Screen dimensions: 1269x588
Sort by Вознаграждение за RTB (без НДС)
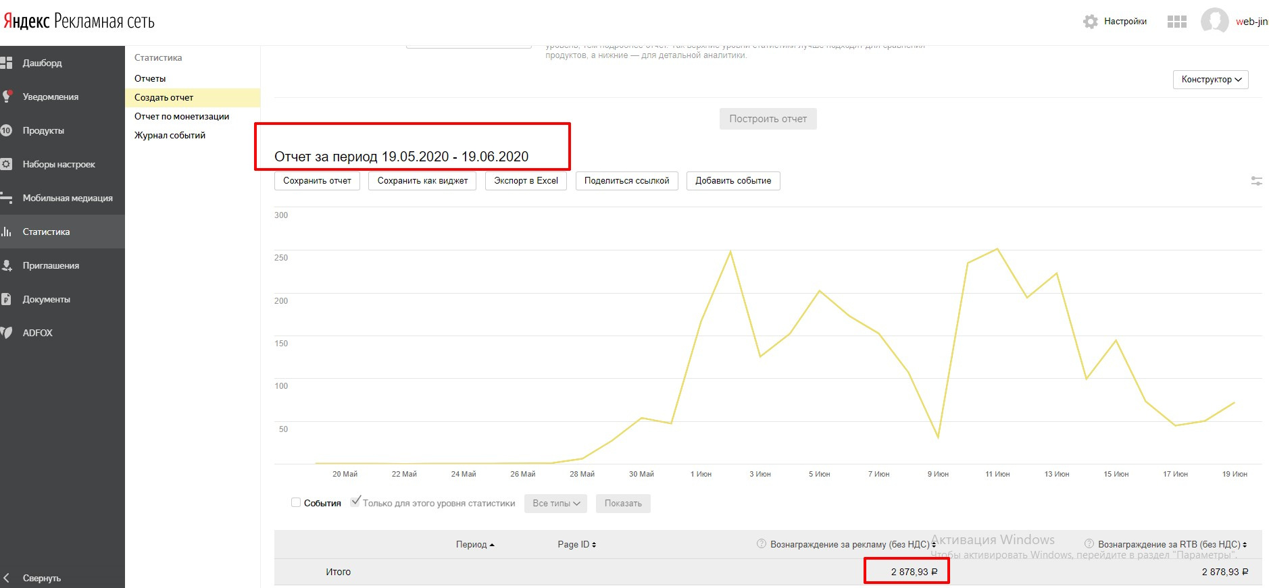click(1172, 545)
